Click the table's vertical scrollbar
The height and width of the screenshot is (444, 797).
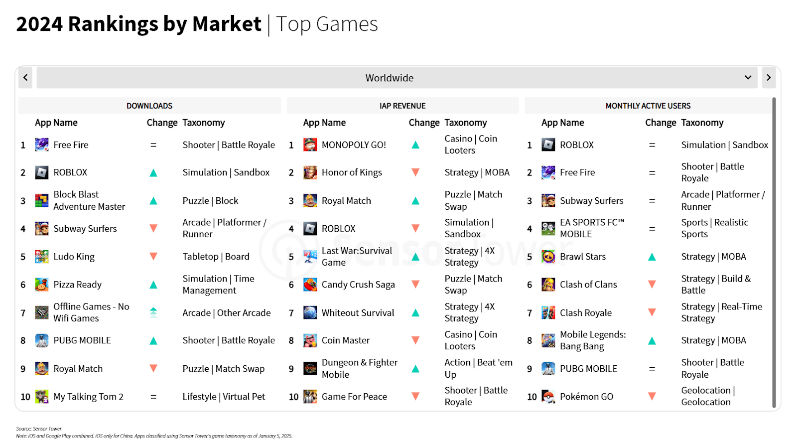click(774, 249)
